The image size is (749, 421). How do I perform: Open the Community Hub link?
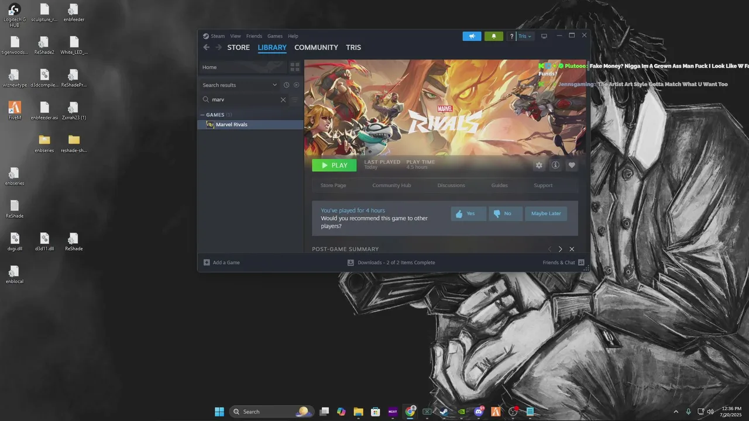click(391, 185)
